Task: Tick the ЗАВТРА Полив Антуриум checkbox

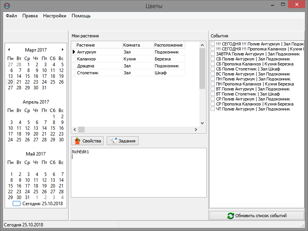Action: coord(213,54)
